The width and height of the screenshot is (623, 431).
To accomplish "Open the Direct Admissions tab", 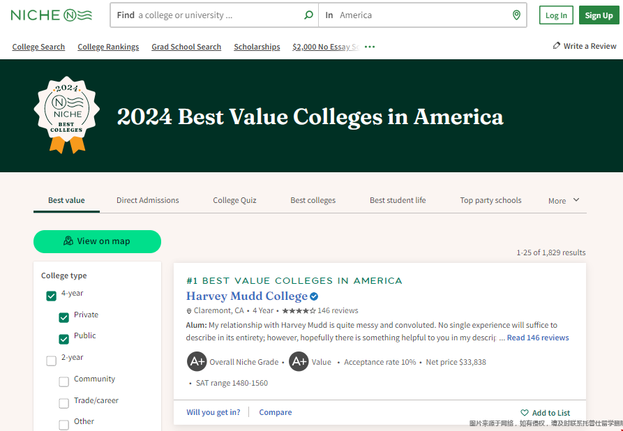I will pyautogui.click(x=147, y=200).
